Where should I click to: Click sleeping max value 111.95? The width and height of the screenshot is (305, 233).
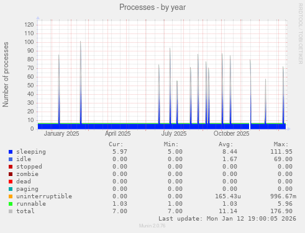(x=281, y=152)
